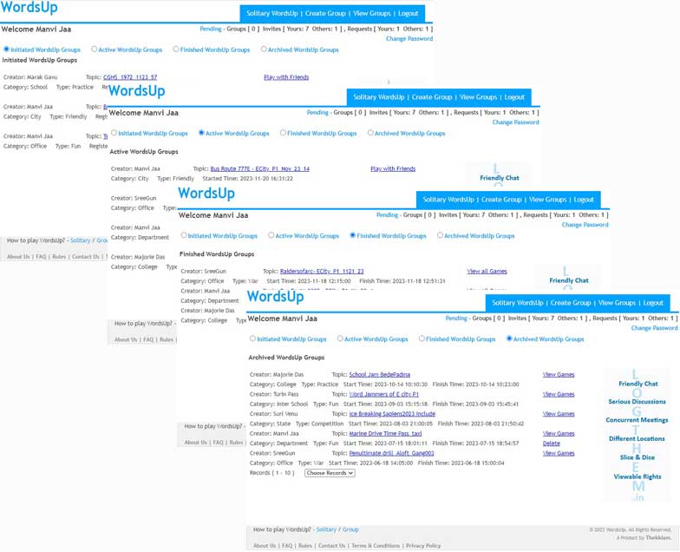This screenshot has width=680, height=552.
Task: Click Group link in Archived window footer
Action: click(350, 529)
